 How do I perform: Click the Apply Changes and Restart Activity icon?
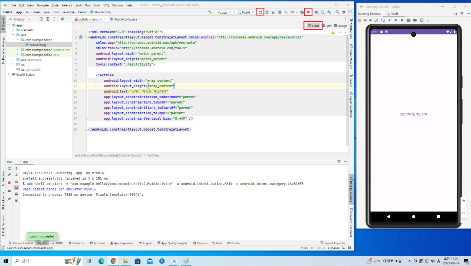click(x=267, y=12)
